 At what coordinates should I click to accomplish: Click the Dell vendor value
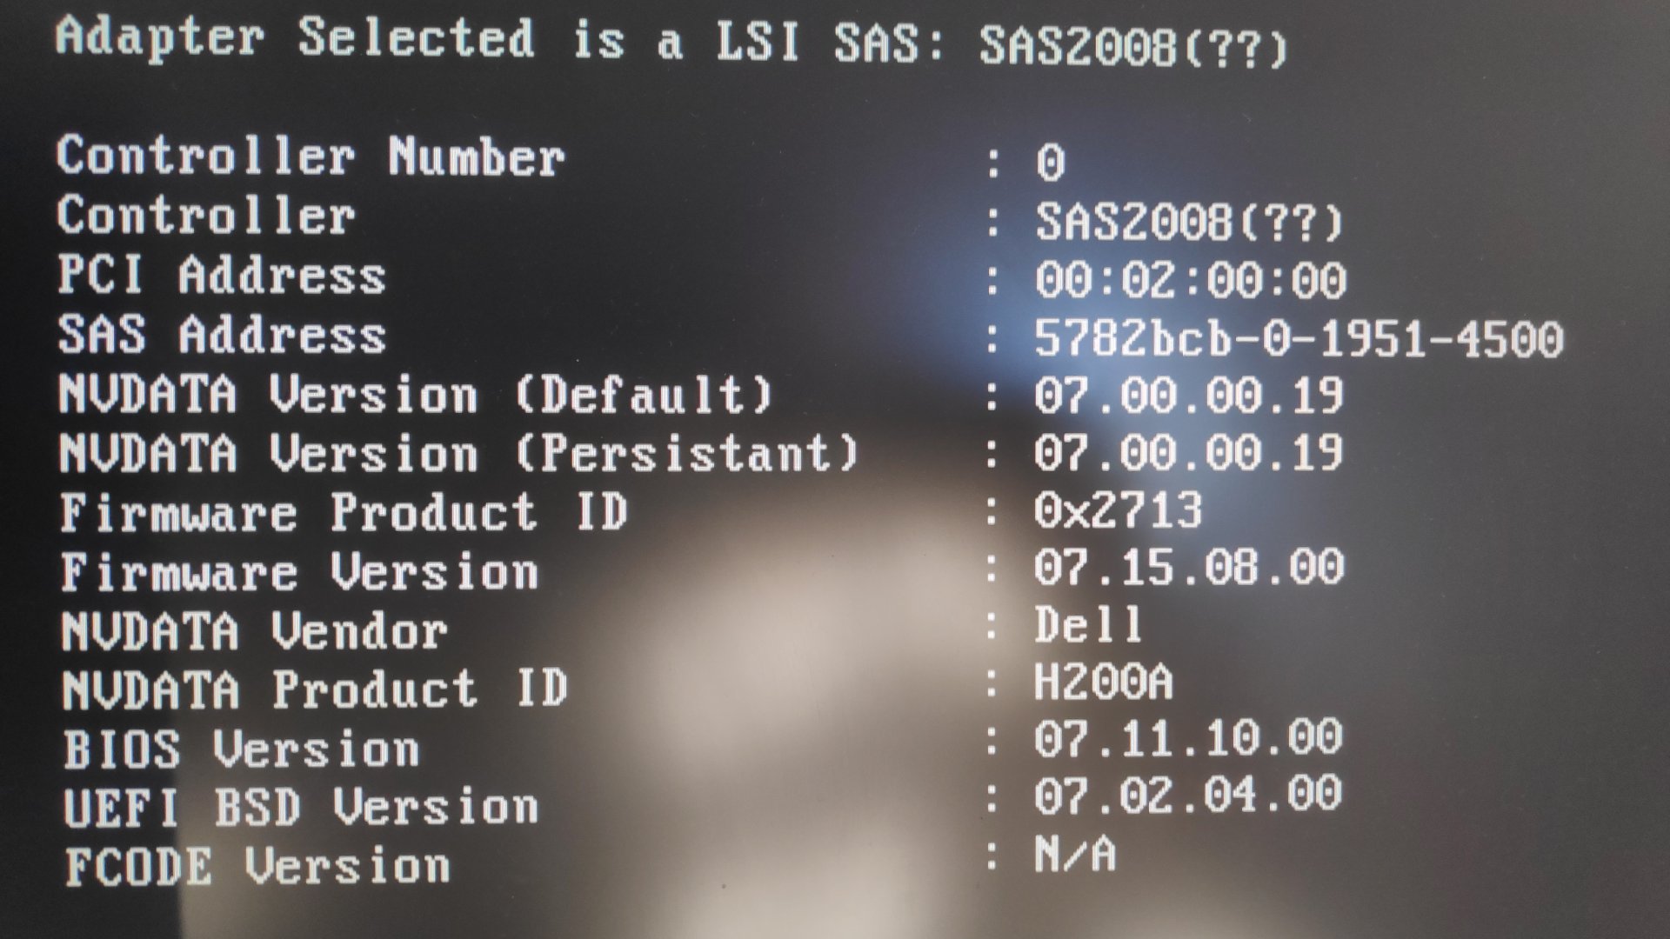[x=1088, y=624]
